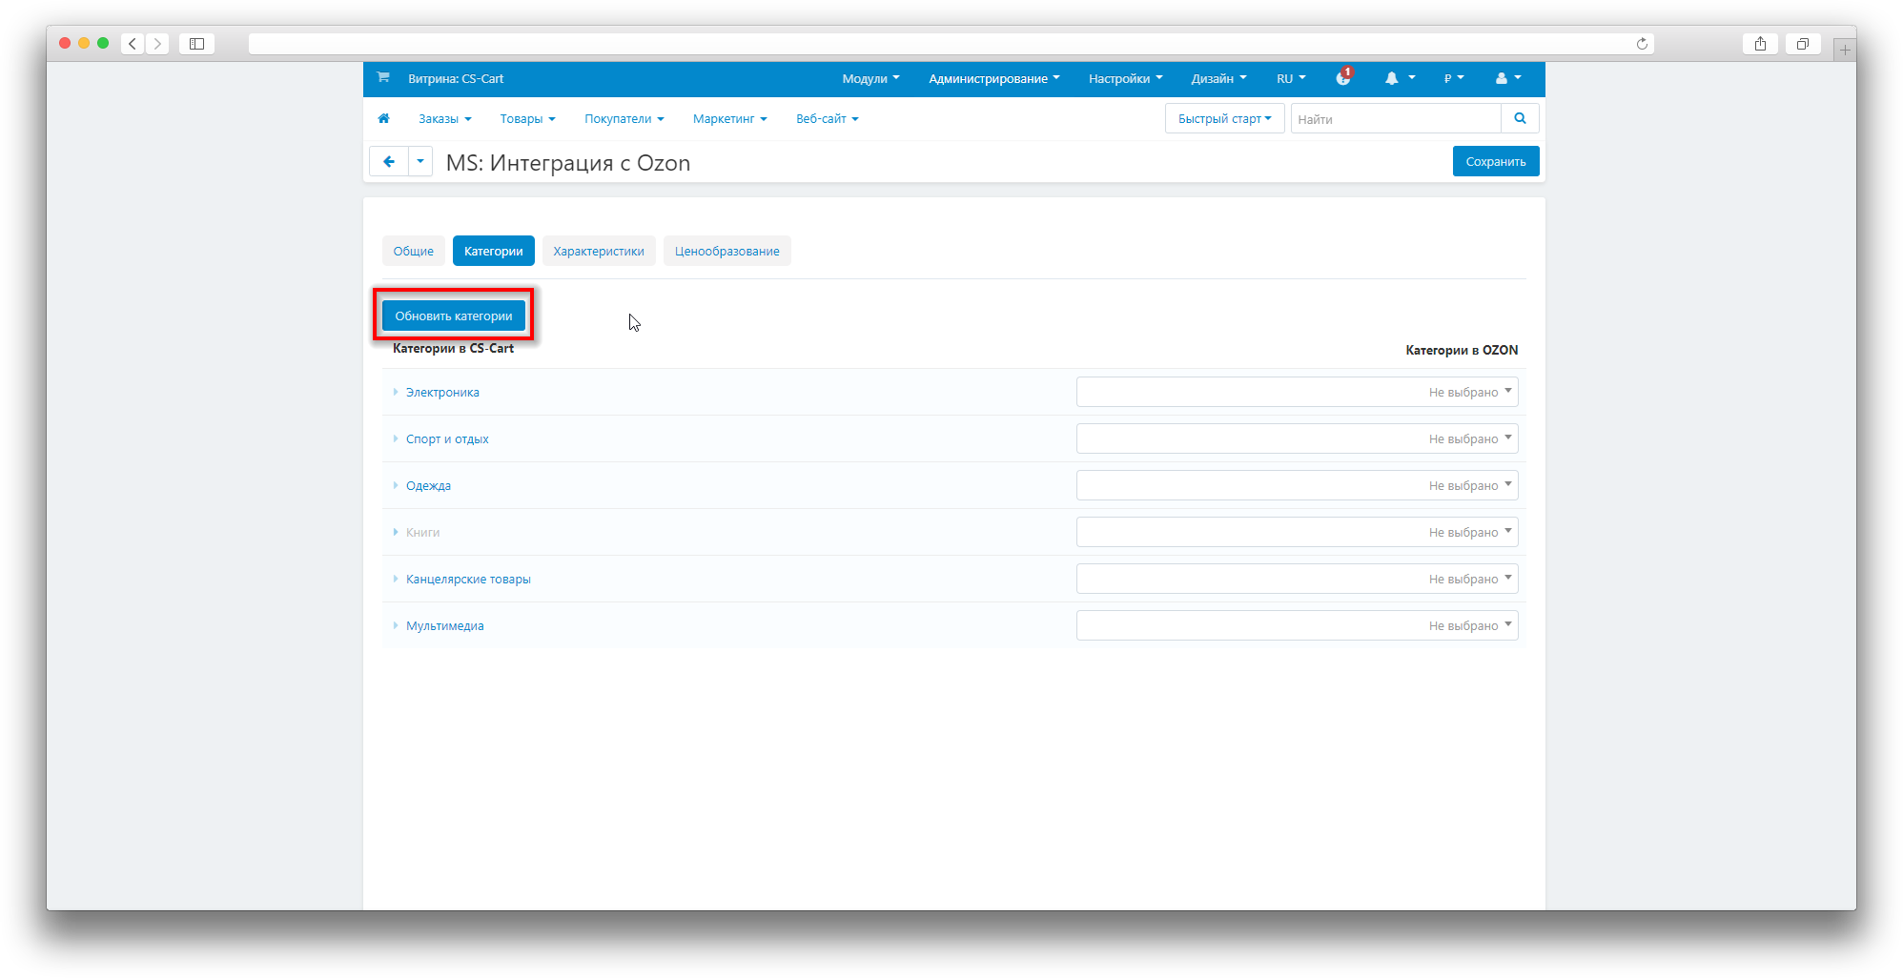Open the home dashboard icon
The height and width of the screenshot is (978, 1903).
click(x=383, y=118)
